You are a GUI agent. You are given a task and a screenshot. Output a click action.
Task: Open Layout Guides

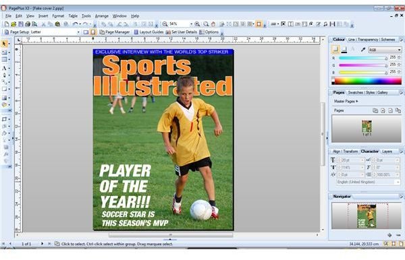pyautogui.click(x=148, y=32)
